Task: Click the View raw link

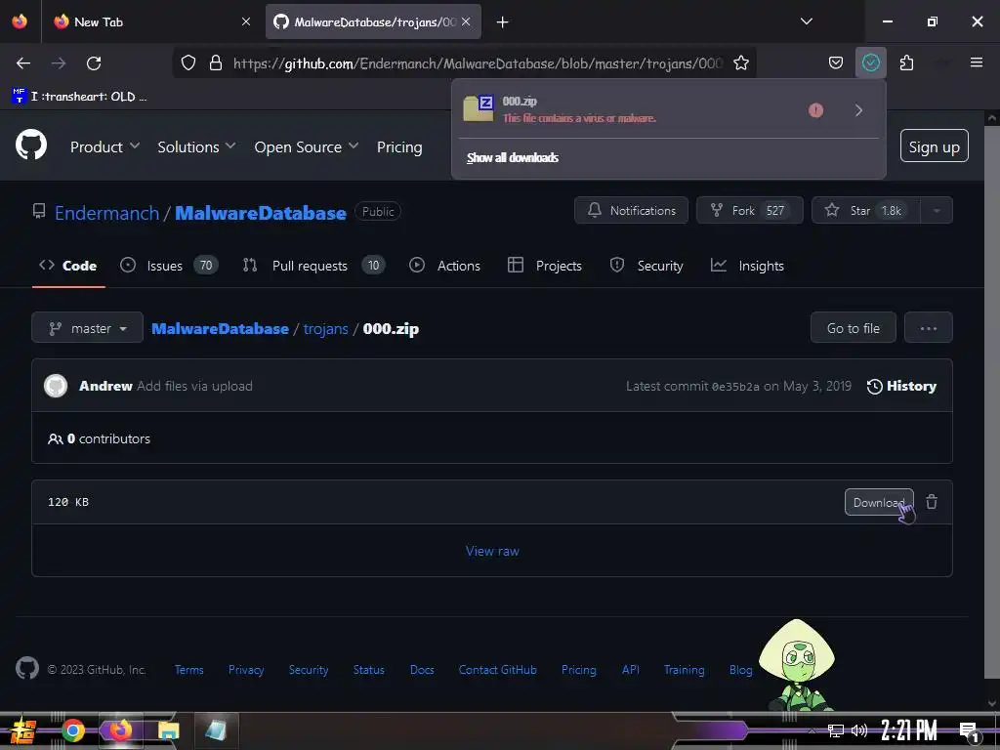Action: (492, 551)
